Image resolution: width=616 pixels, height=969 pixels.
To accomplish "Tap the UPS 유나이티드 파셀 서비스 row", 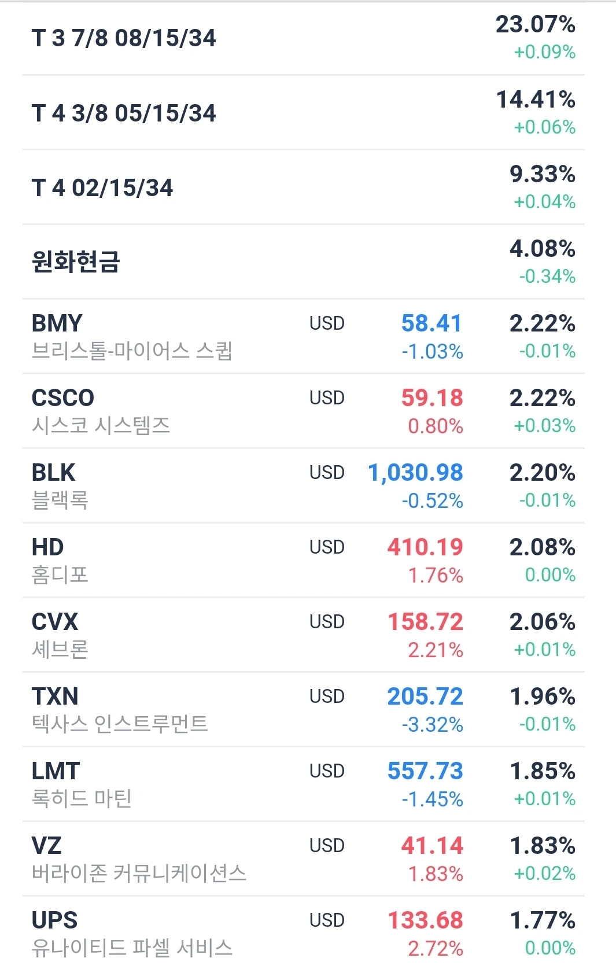I will tap(174, 933).
